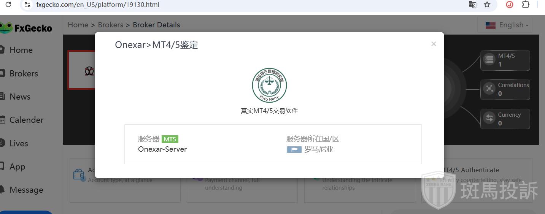Screen dimensions: 545x214
Task: Open the MT4/5 count card
Action: pos(505,60)
